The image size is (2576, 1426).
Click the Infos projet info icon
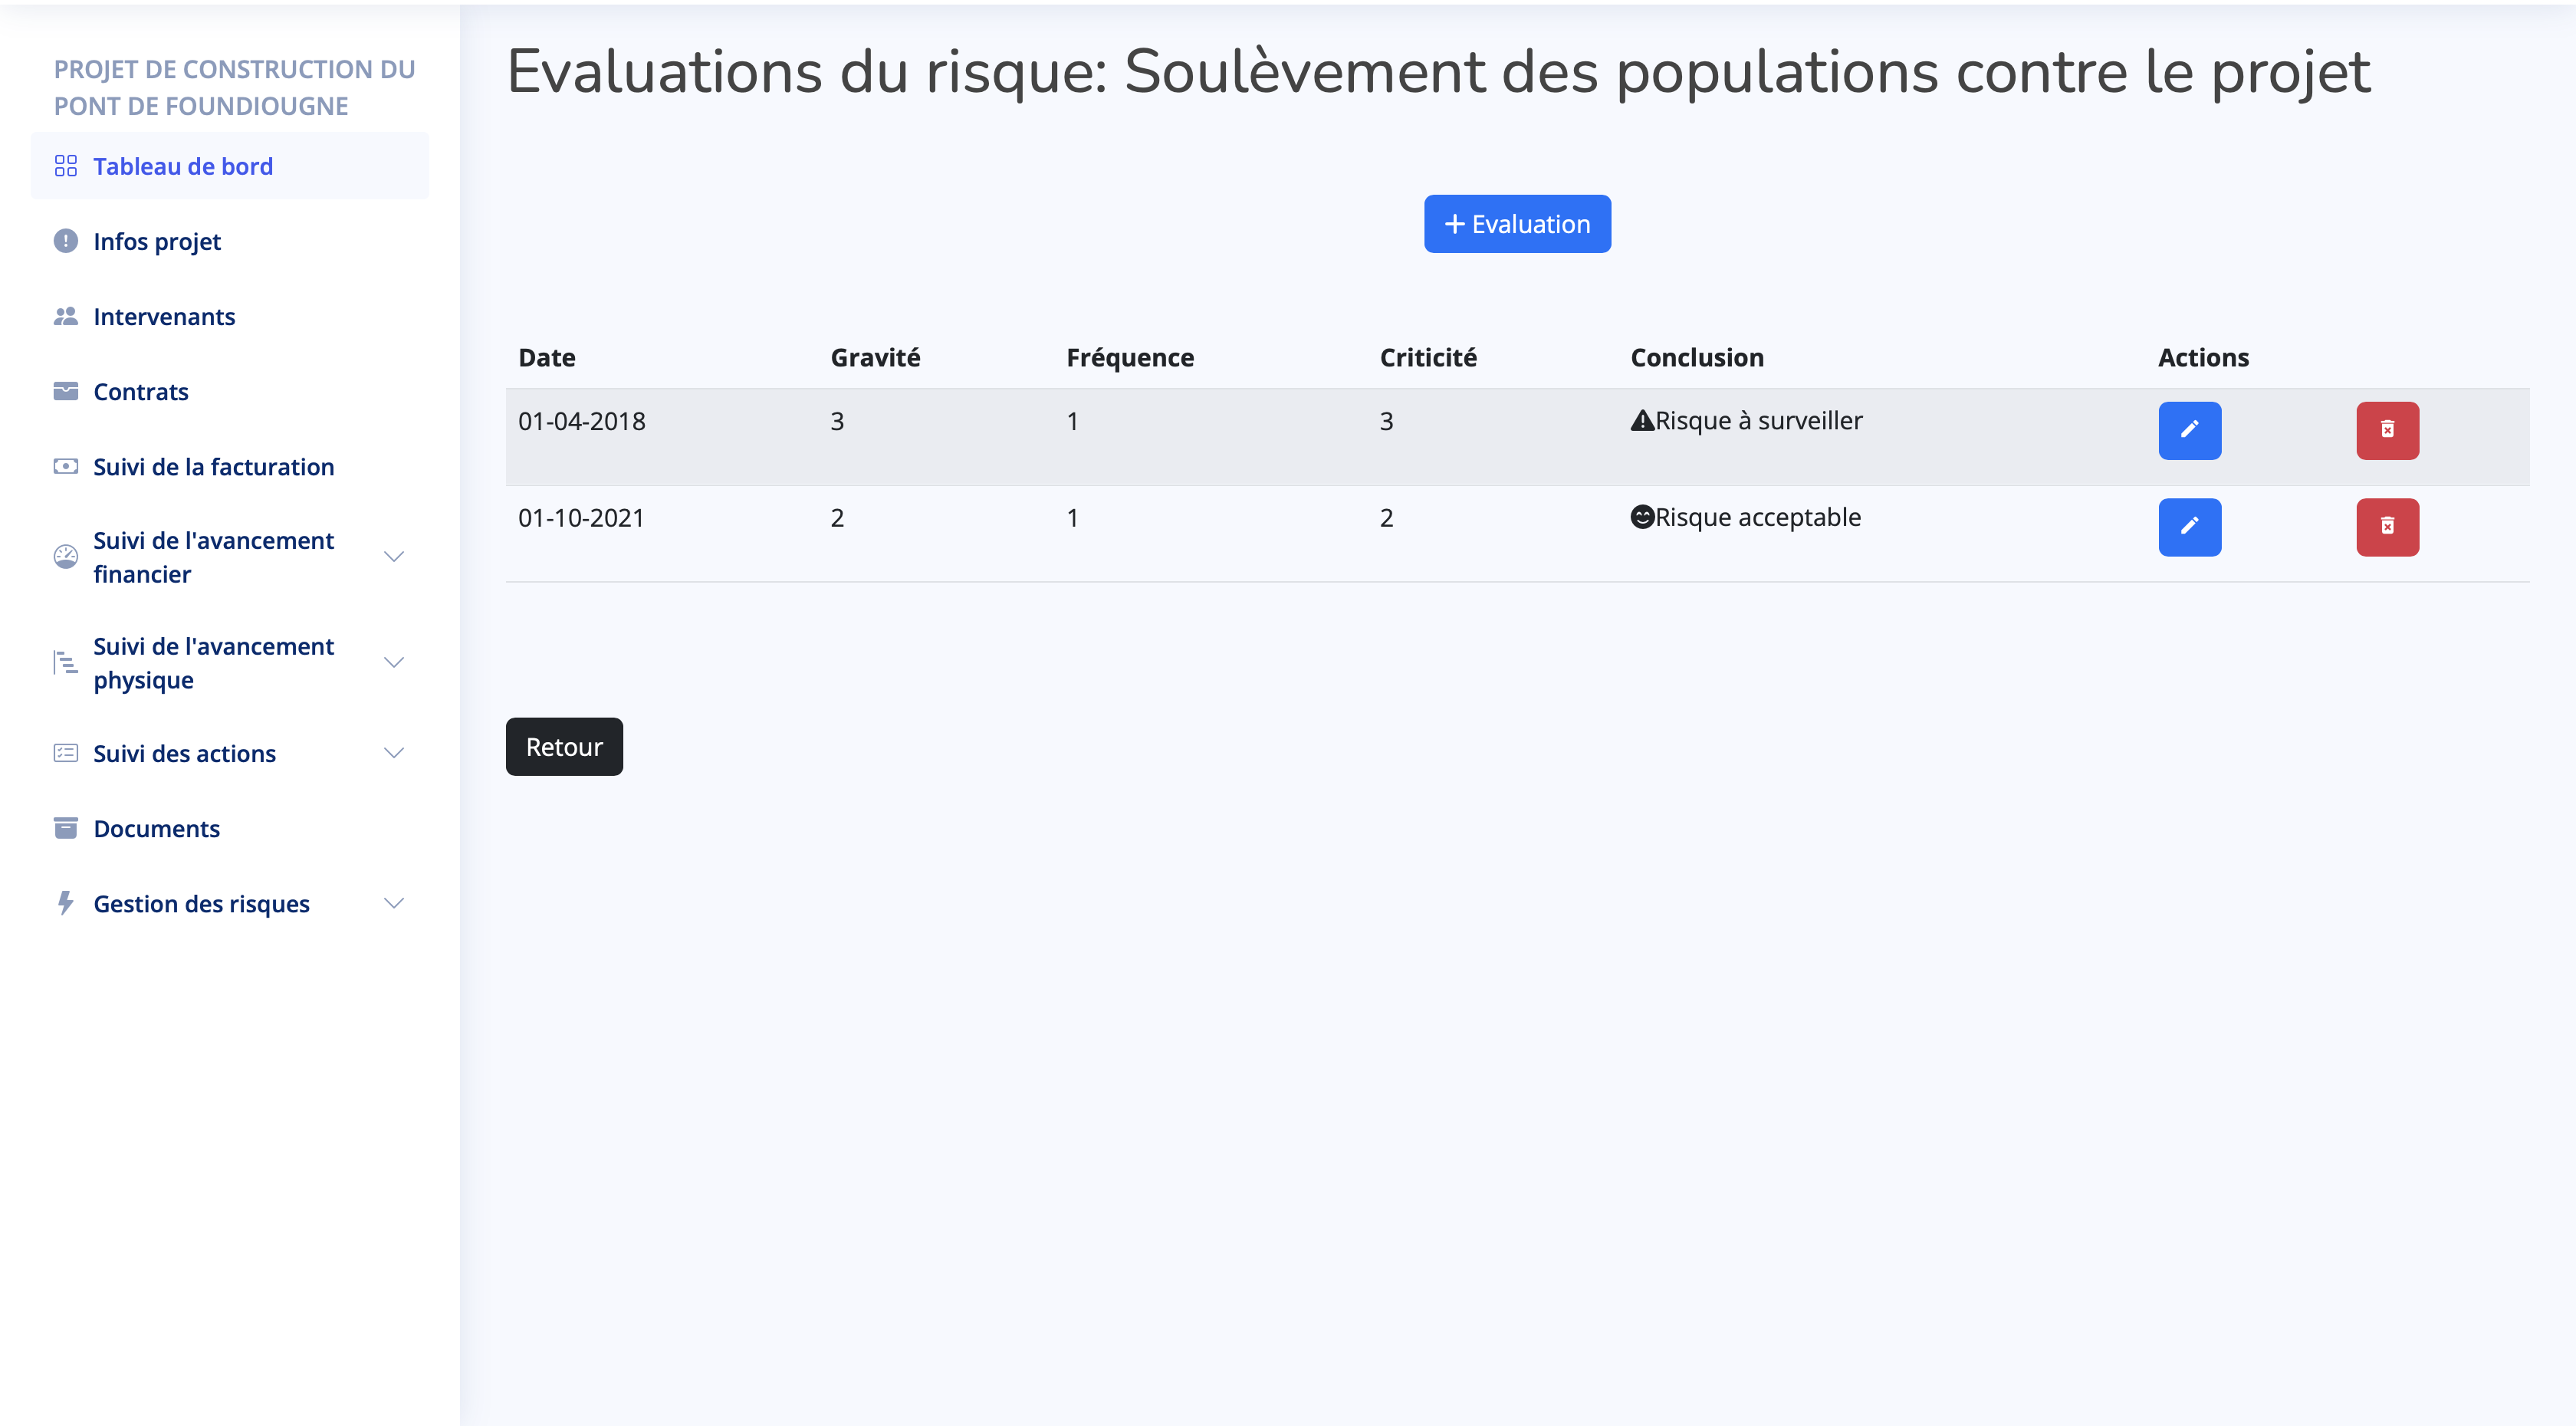pyautogui.click(x=66, y=241)
